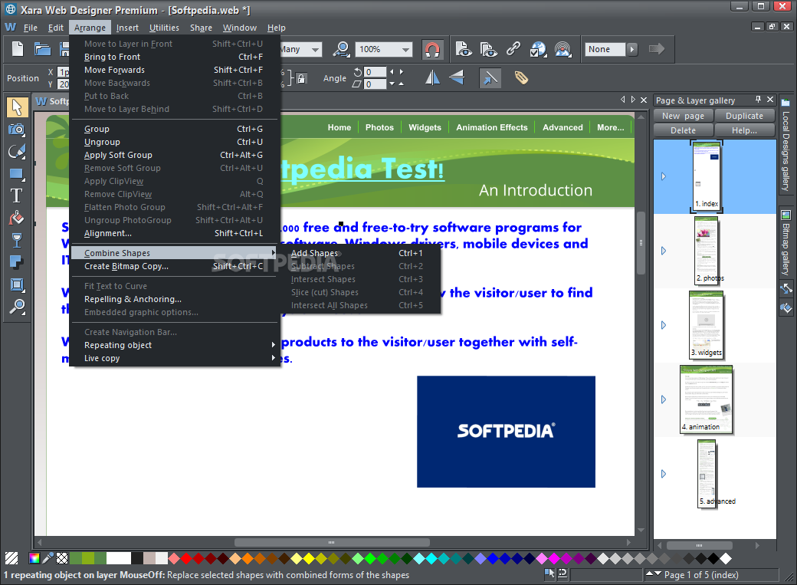
Task: Select the Shadow tool
Action: pyautogui.click(x=17, y=262)
